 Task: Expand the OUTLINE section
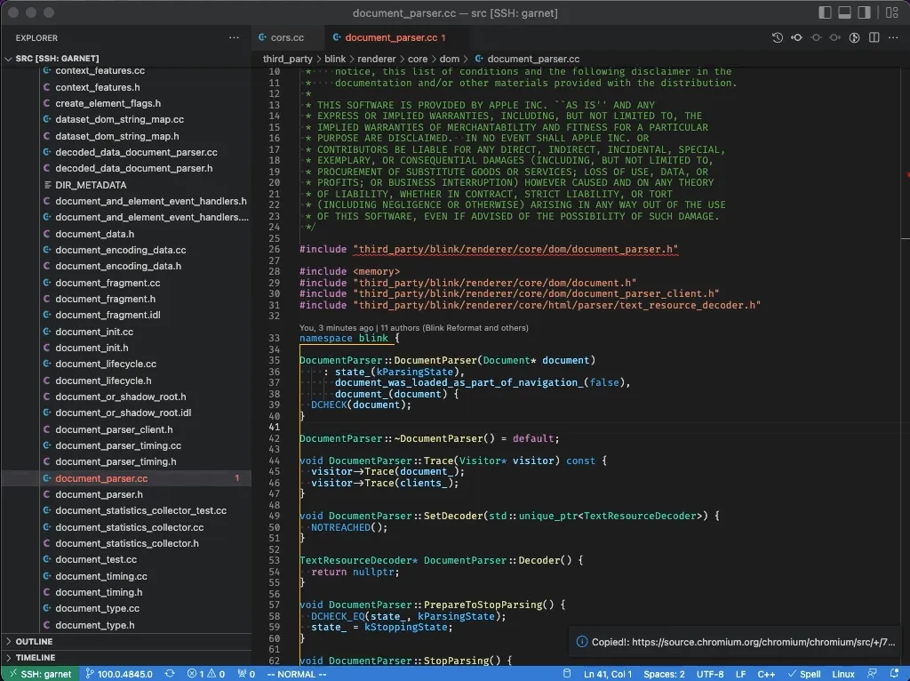click(34, 641)
